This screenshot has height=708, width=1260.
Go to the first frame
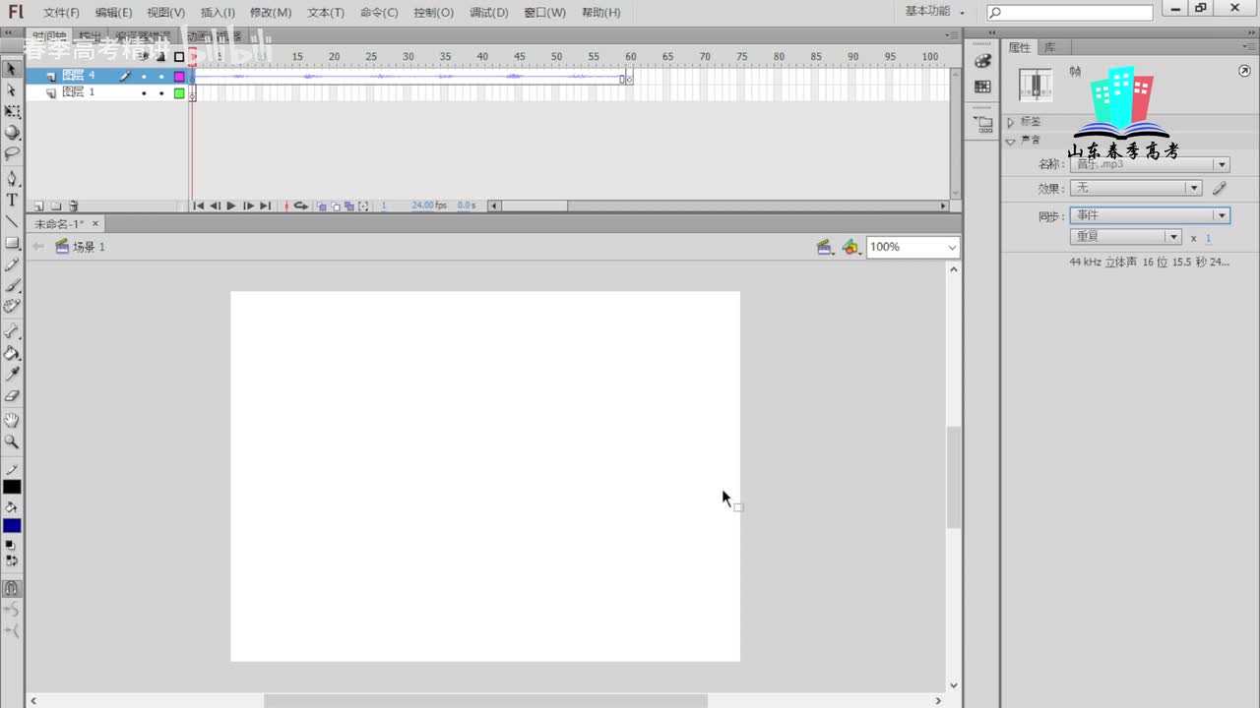click(199, 206)
